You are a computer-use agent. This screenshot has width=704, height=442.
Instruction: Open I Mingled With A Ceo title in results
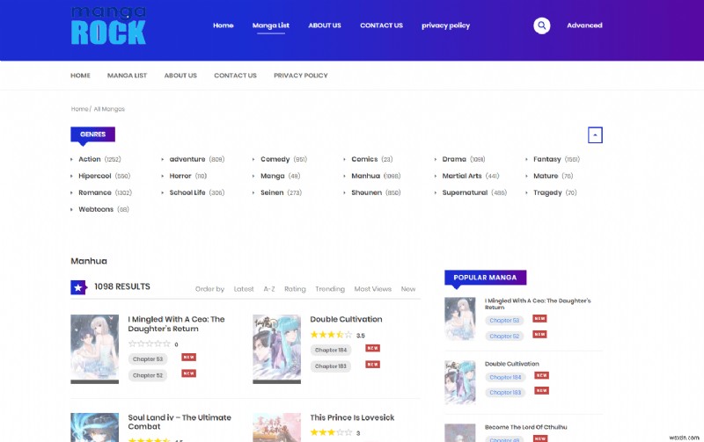(176, 323)
